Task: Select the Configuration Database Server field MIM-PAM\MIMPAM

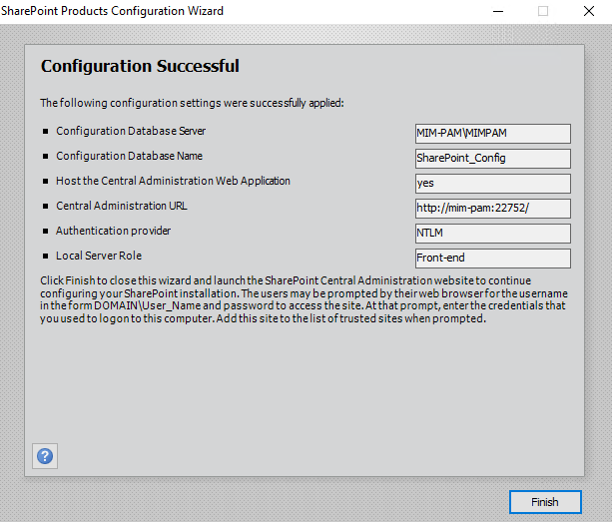Action: [492, 133]
